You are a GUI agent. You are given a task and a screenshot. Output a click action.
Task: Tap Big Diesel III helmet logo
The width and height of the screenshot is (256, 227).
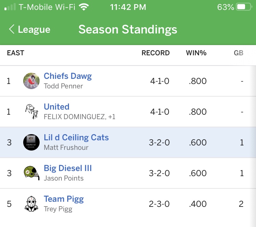(31, 173)
